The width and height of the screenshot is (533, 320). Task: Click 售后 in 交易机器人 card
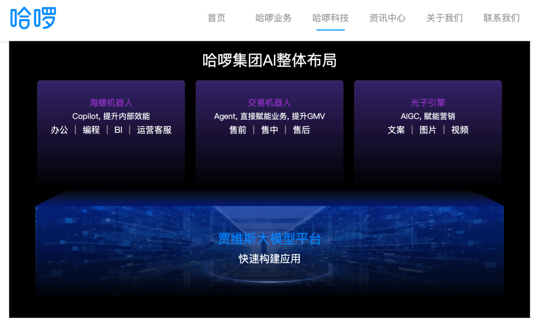[302, 130]
